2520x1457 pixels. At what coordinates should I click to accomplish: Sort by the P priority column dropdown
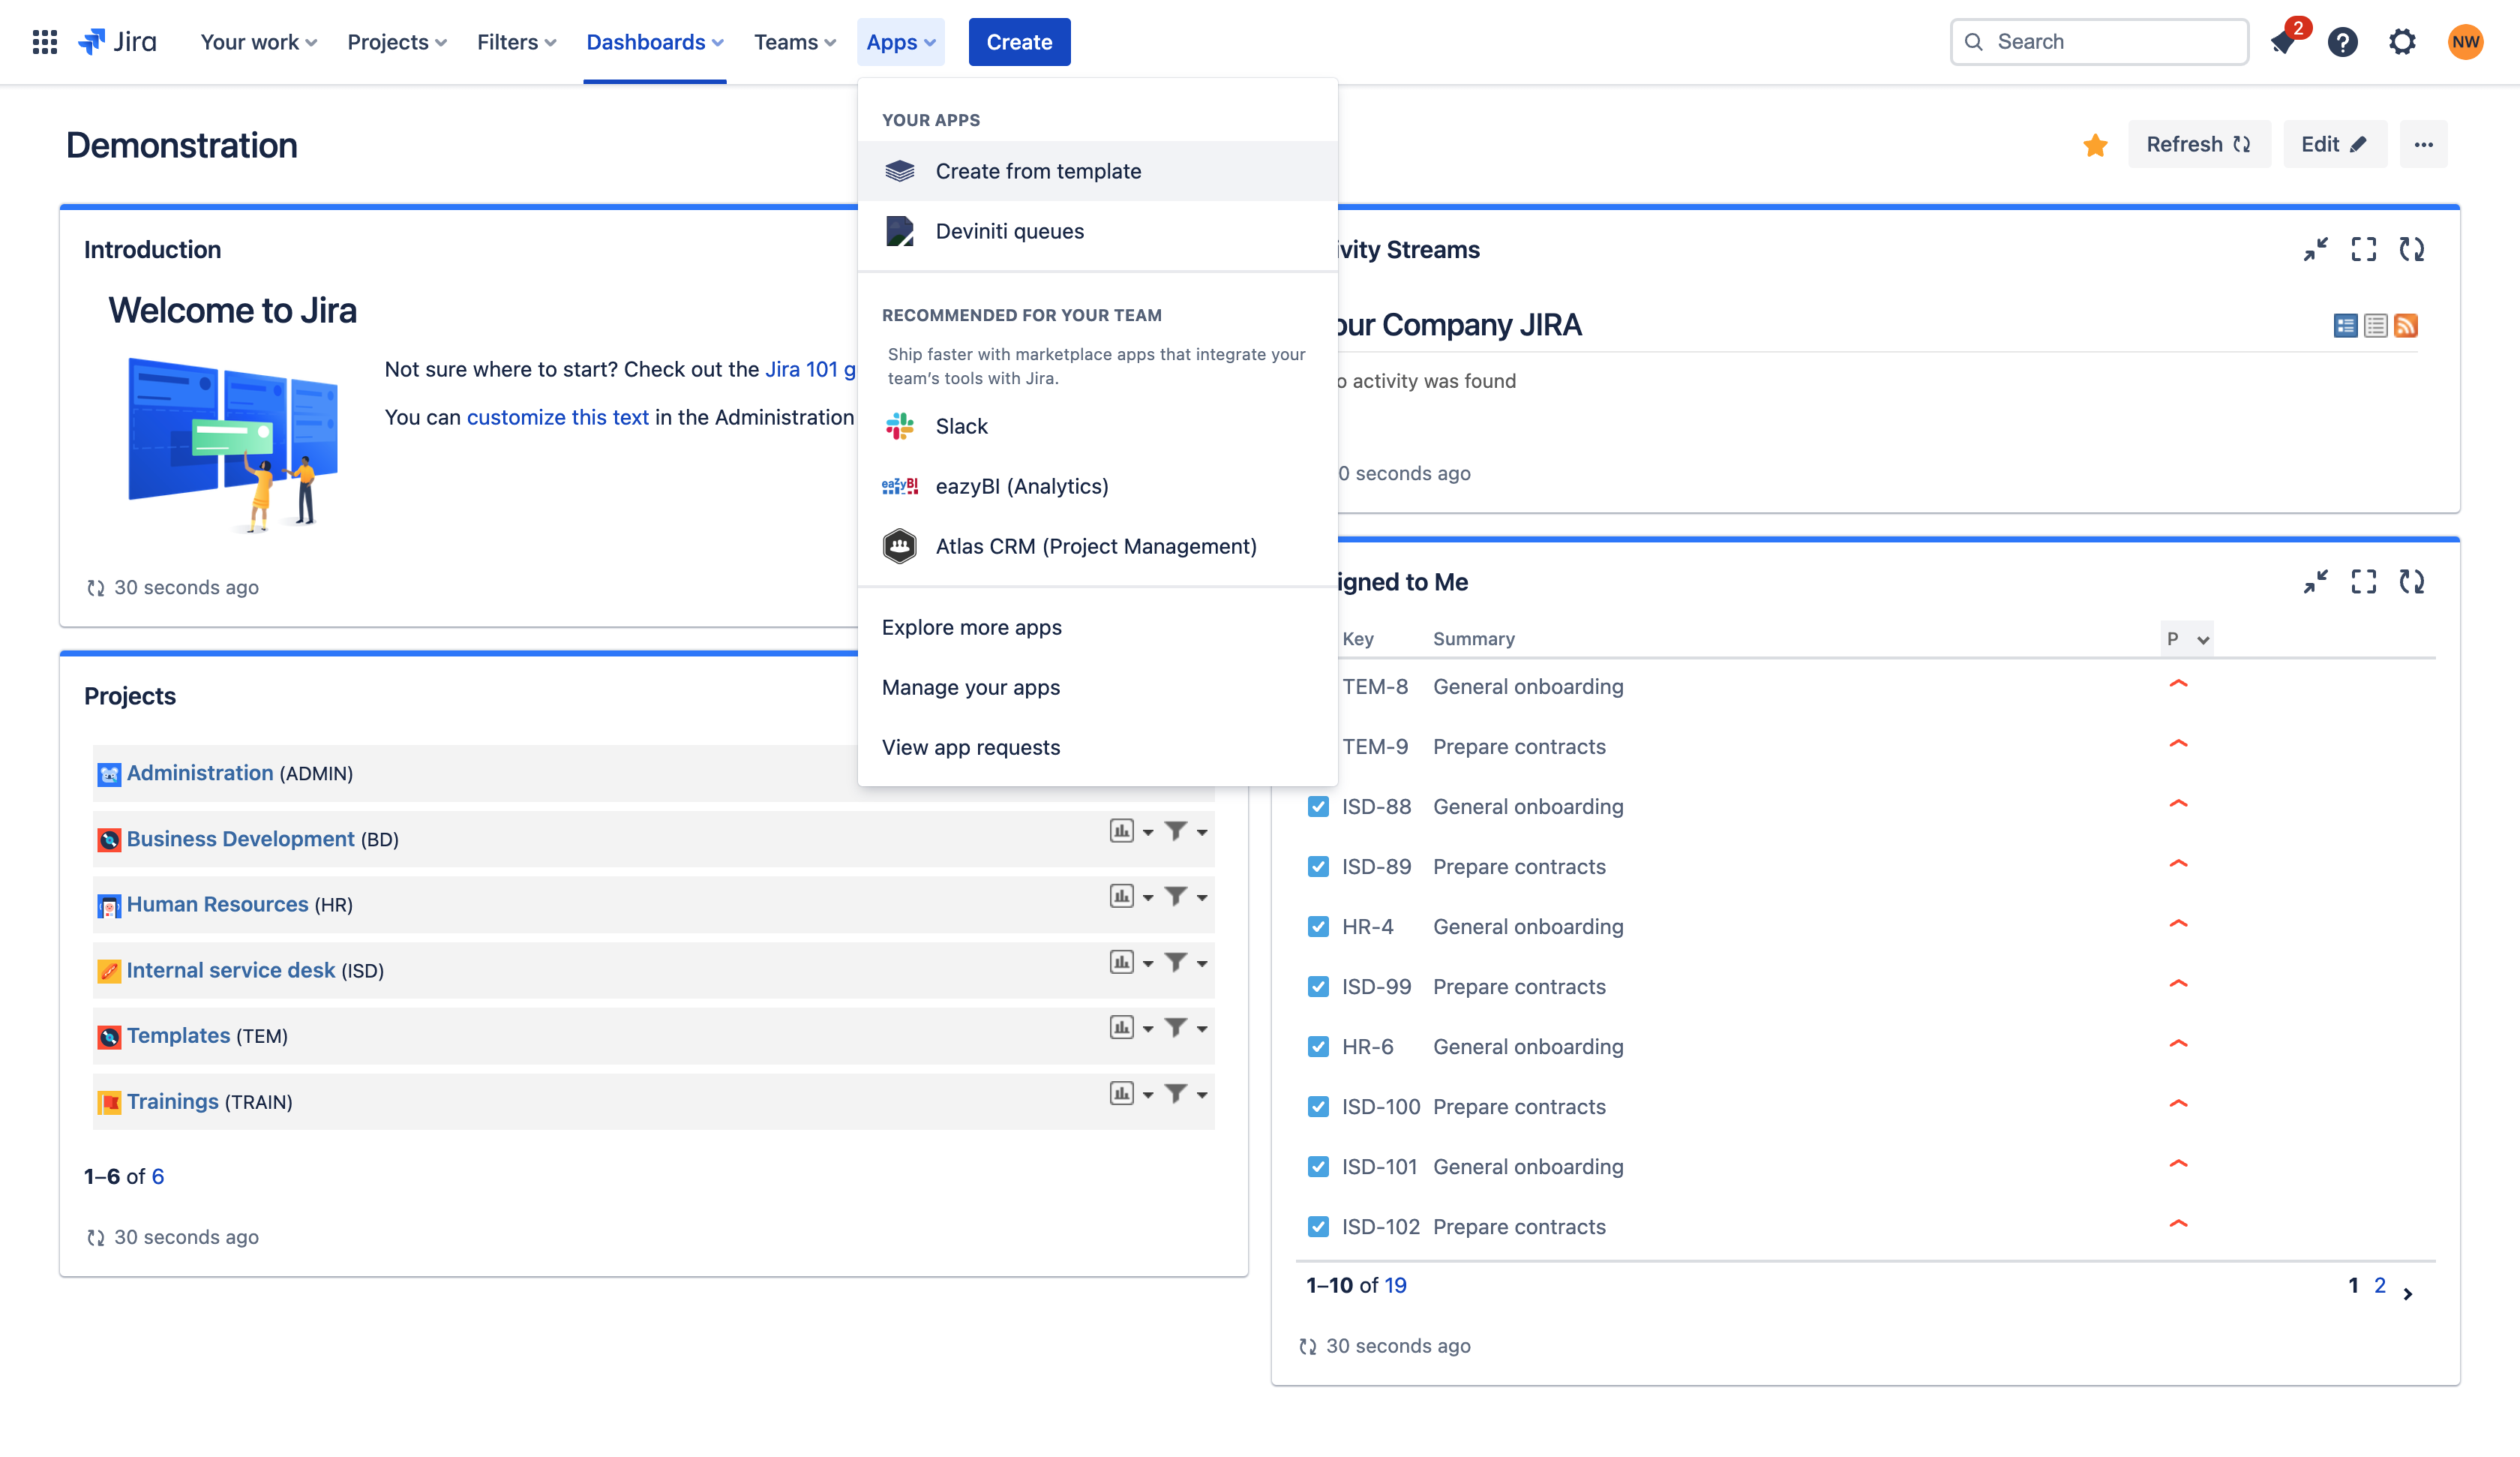pos(2187,638)
